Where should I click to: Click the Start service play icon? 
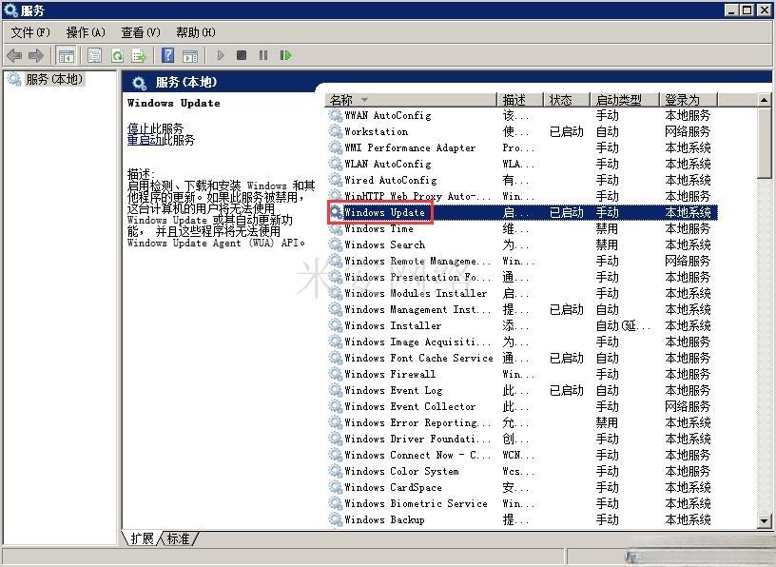[x=221, y=55]
